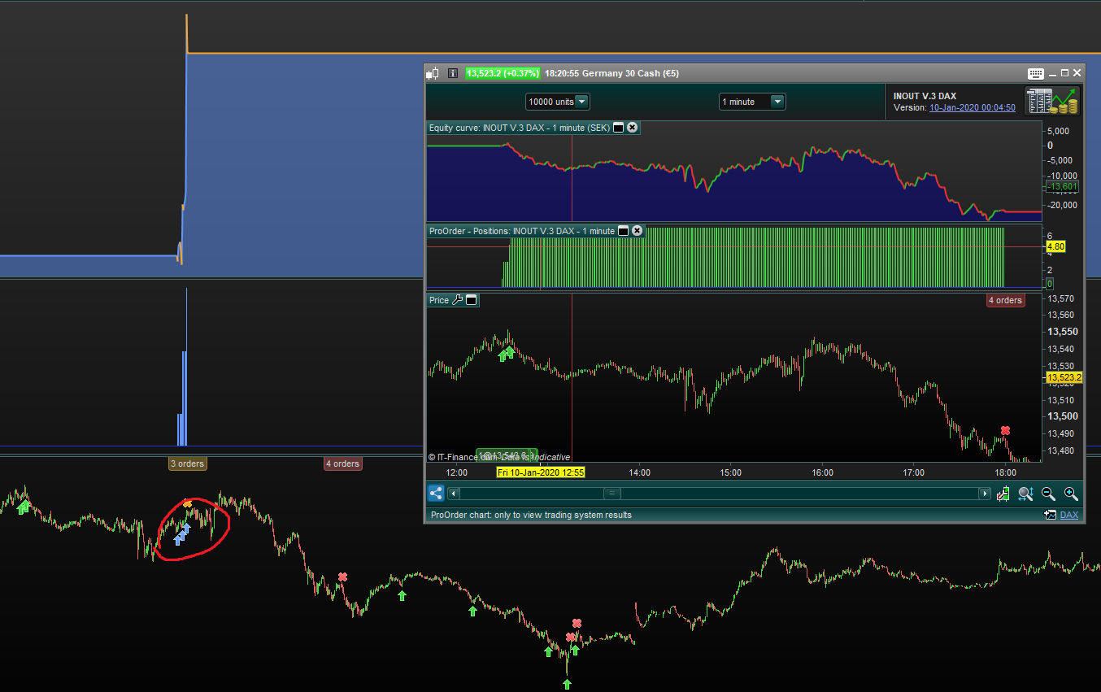
Task: Close the ProOrder Positions panel
Action: (638, 231)
